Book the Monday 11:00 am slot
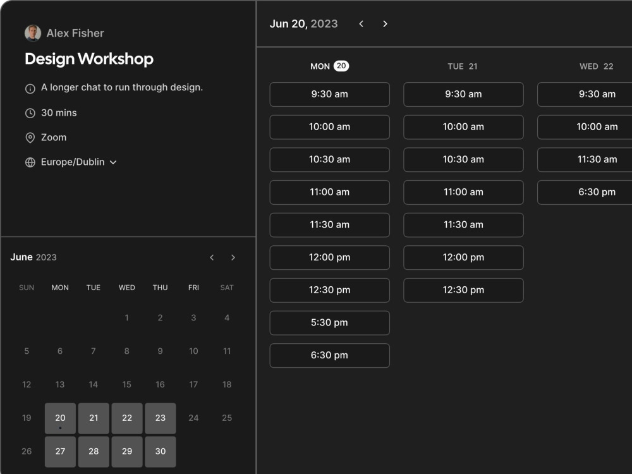 (330, 192)
